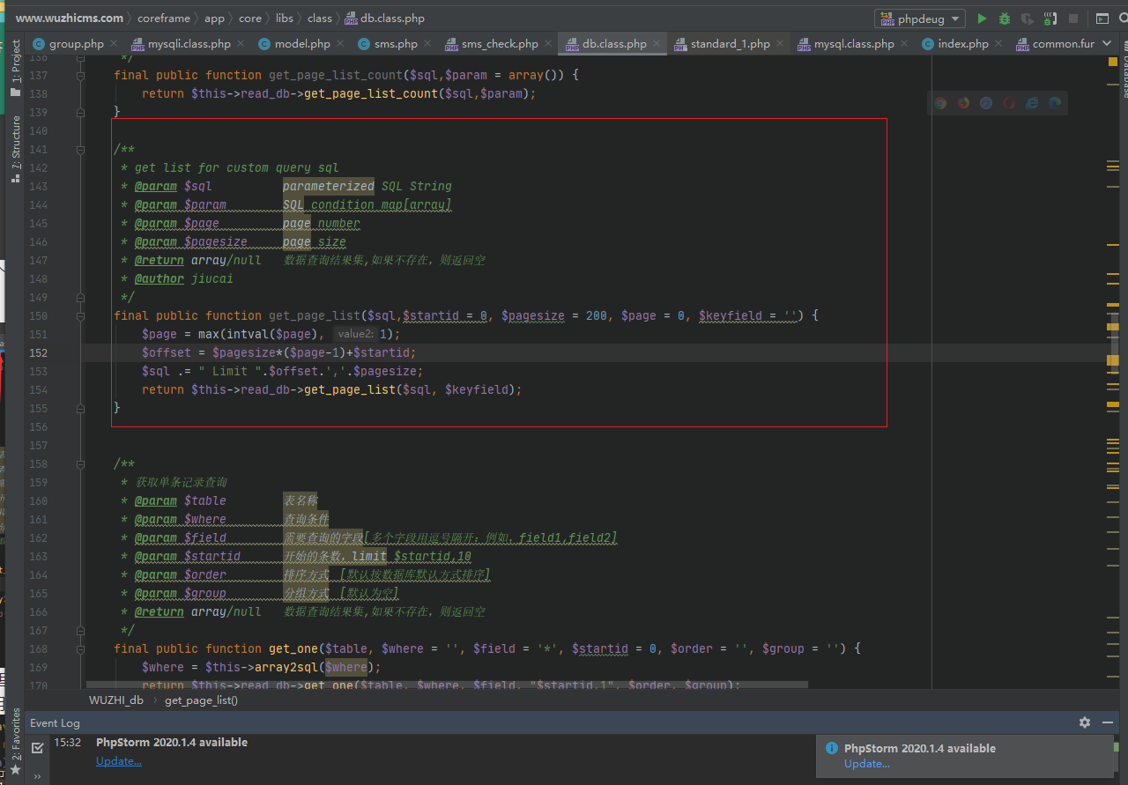Click the Stop square icon in the toolbar
This screenshot has height=785, width=1128.
coord(1073,19)
